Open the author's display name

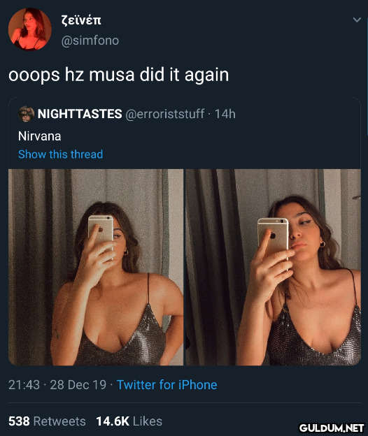pyautogui.click(x=81, y=20)
